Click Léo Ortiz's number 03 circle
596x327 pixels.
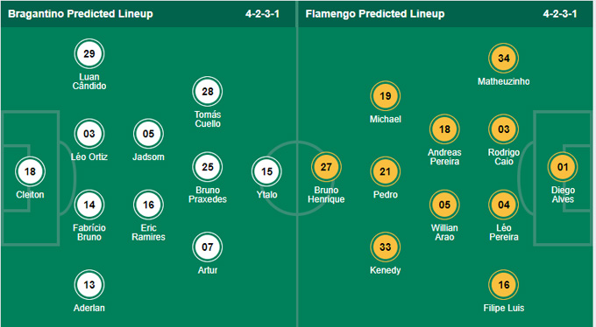tap(89, 134)
